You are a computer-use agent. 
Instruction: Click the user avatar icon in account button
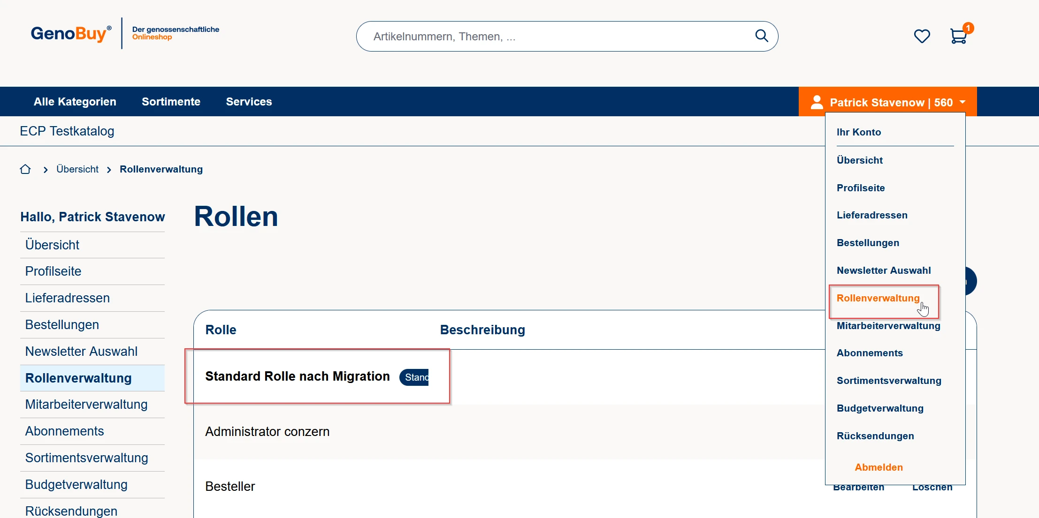click(x=817, y=102)
